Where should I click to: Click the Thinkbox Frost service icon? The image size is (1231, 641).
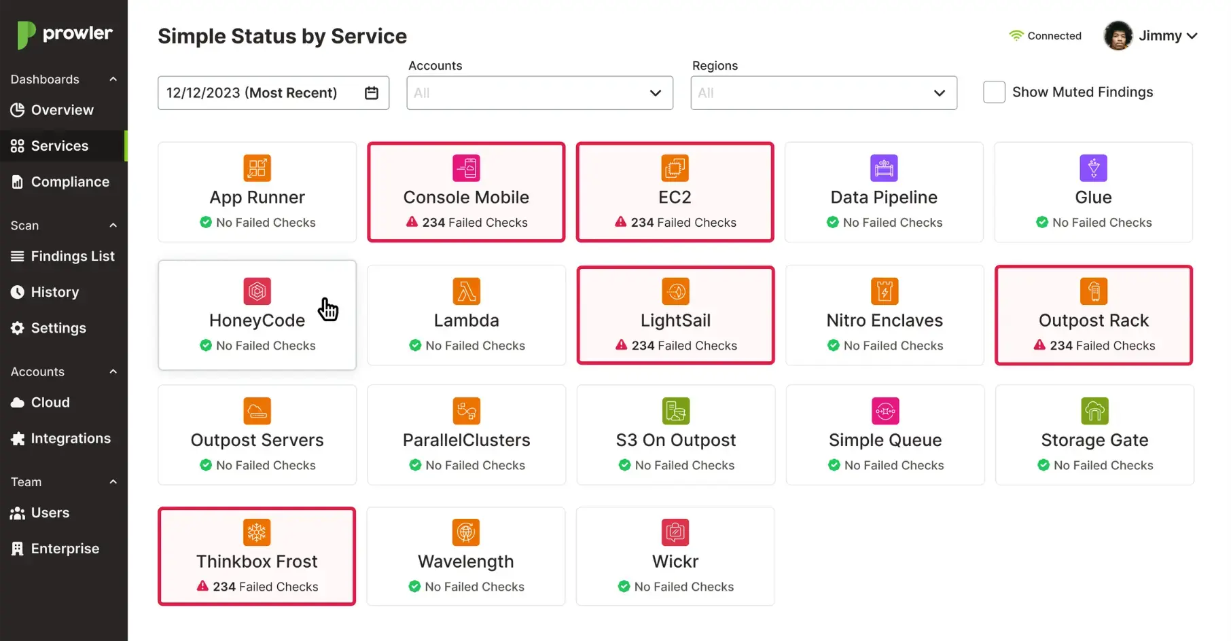(257, 532)
